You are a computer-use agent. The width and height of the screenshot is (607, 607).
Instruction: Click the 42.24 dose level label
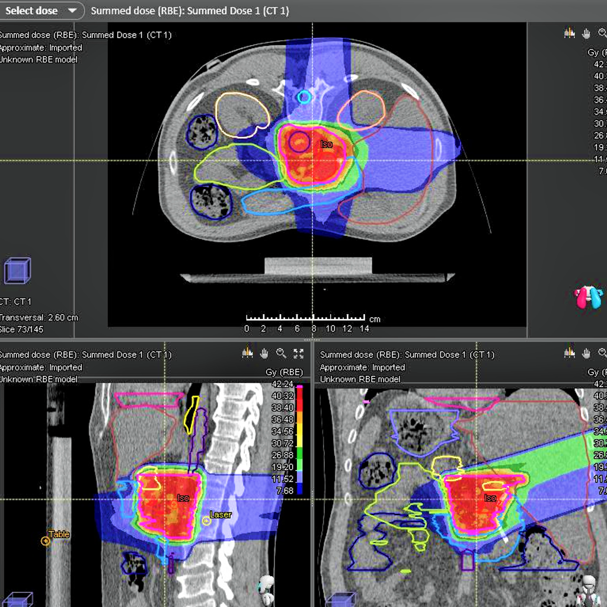tap(282, 384)
